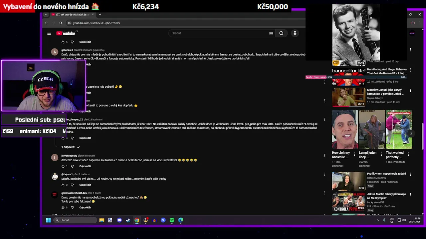Viewport: 426px width, 239px height.
Task: Reply to the comment with 5 likes
Action: pyautogui.click(x=85, y=42)
